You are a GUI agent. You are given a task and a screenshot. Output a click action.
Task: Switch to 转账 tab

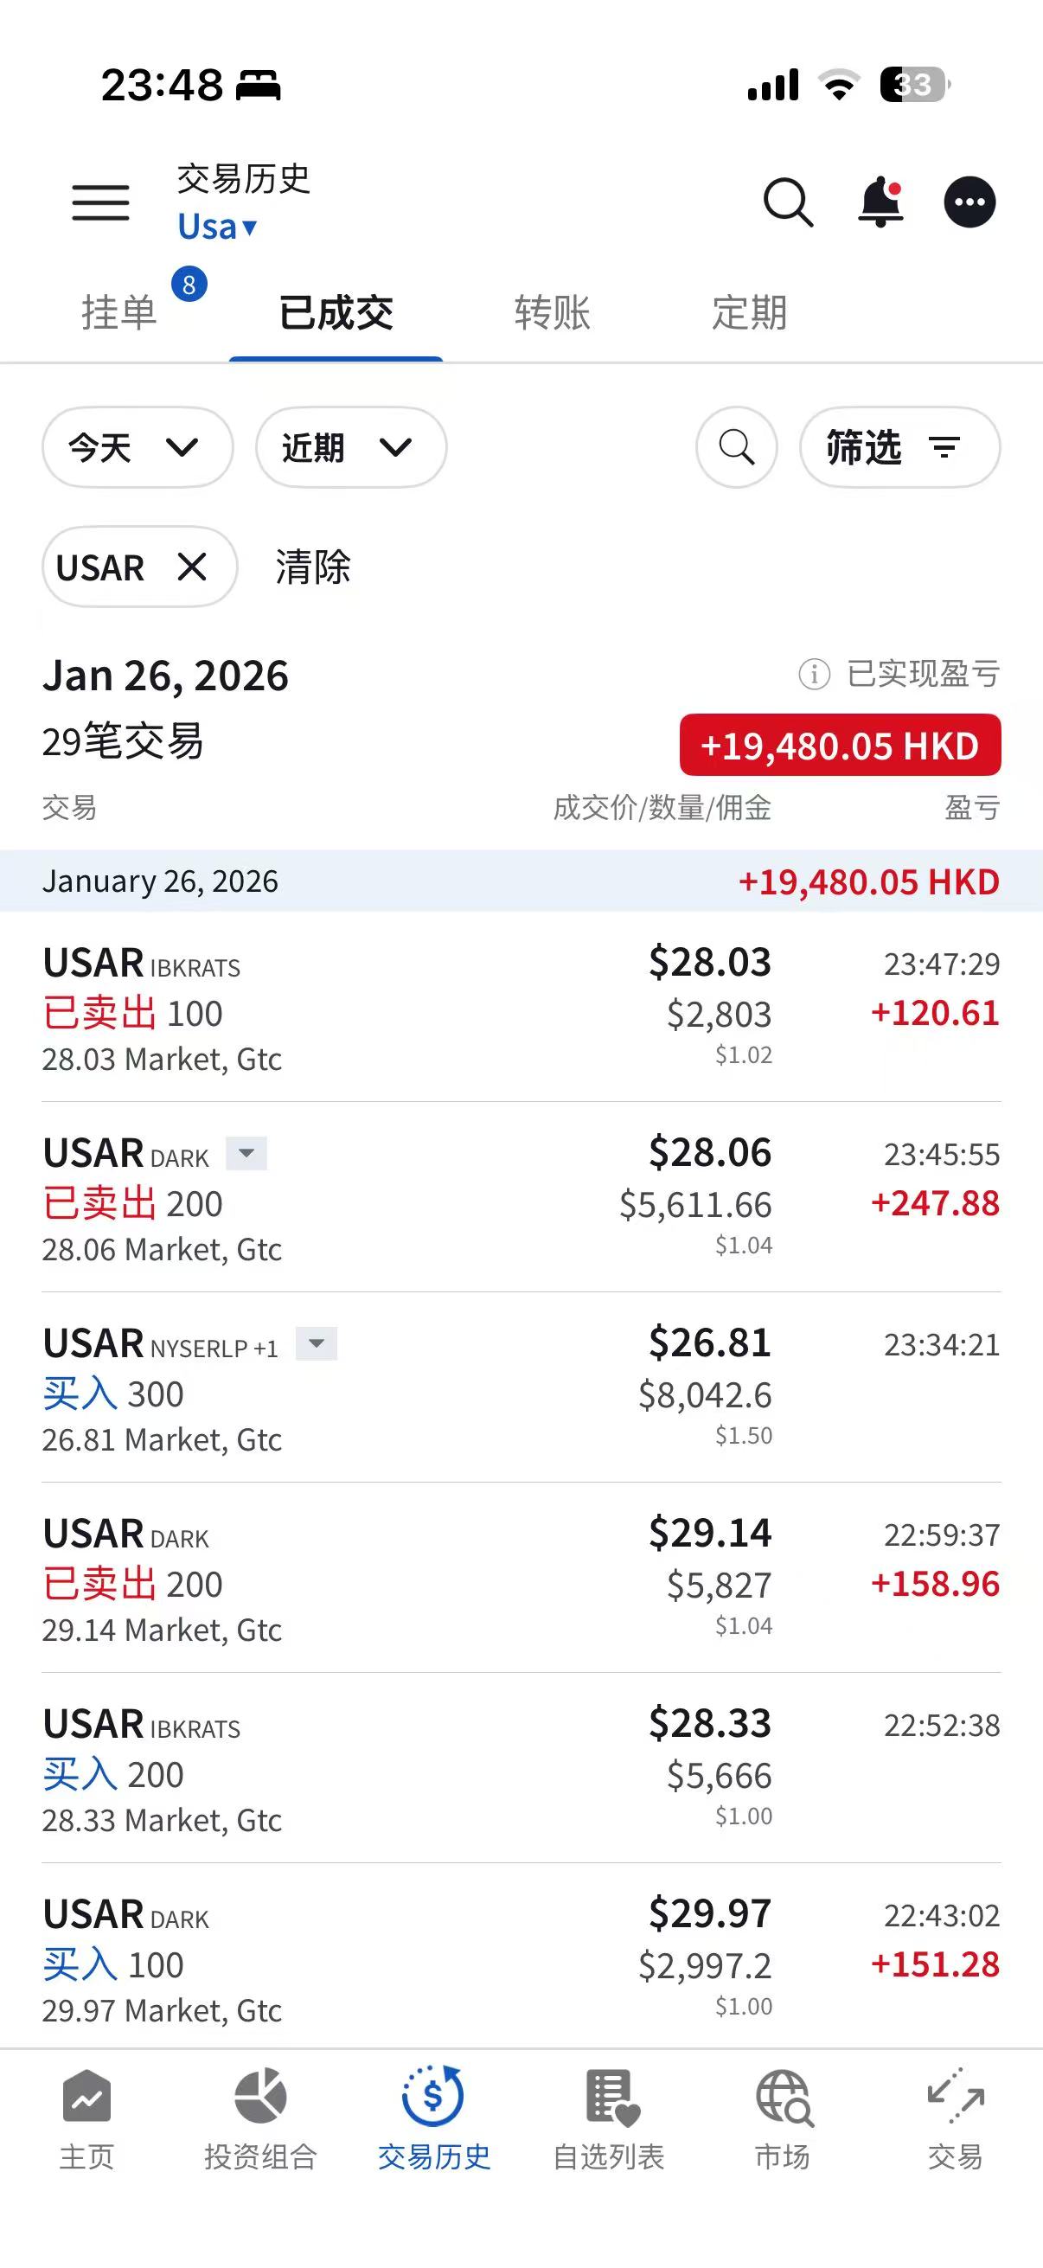pos(552,312)
